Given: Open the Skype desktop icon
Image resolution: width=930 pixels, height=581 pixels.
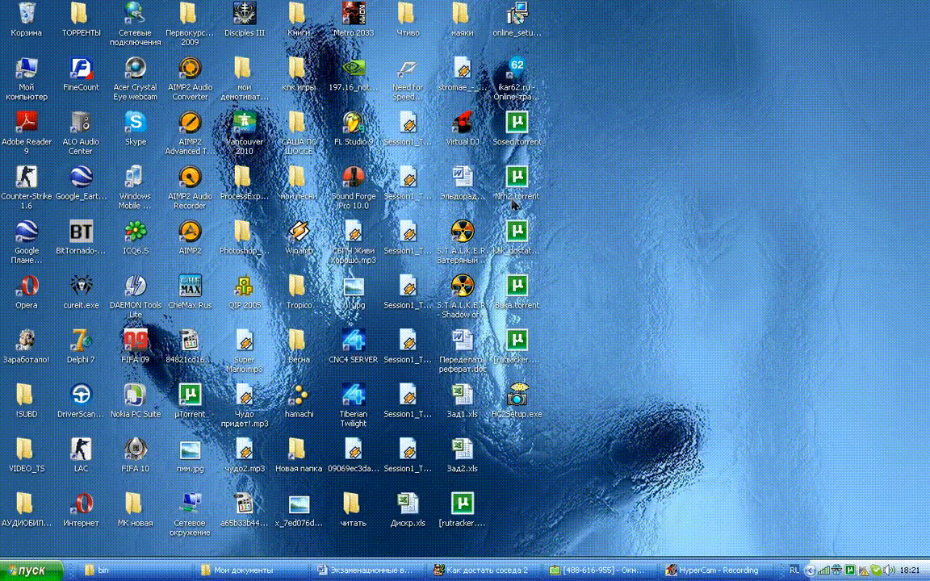Looking at the screenshot, I should point(135,123).
